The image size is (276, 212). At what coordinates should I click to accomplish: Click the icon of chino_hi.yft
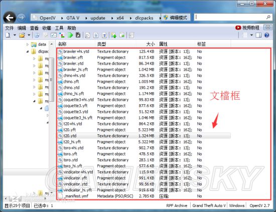click(60, 94)
